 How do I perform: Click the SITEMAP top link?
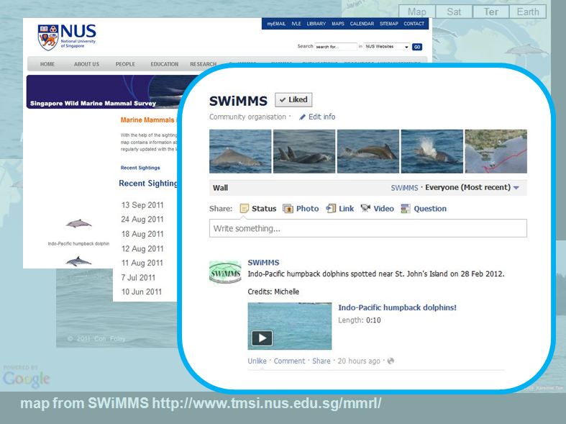[x=389, y=24]
